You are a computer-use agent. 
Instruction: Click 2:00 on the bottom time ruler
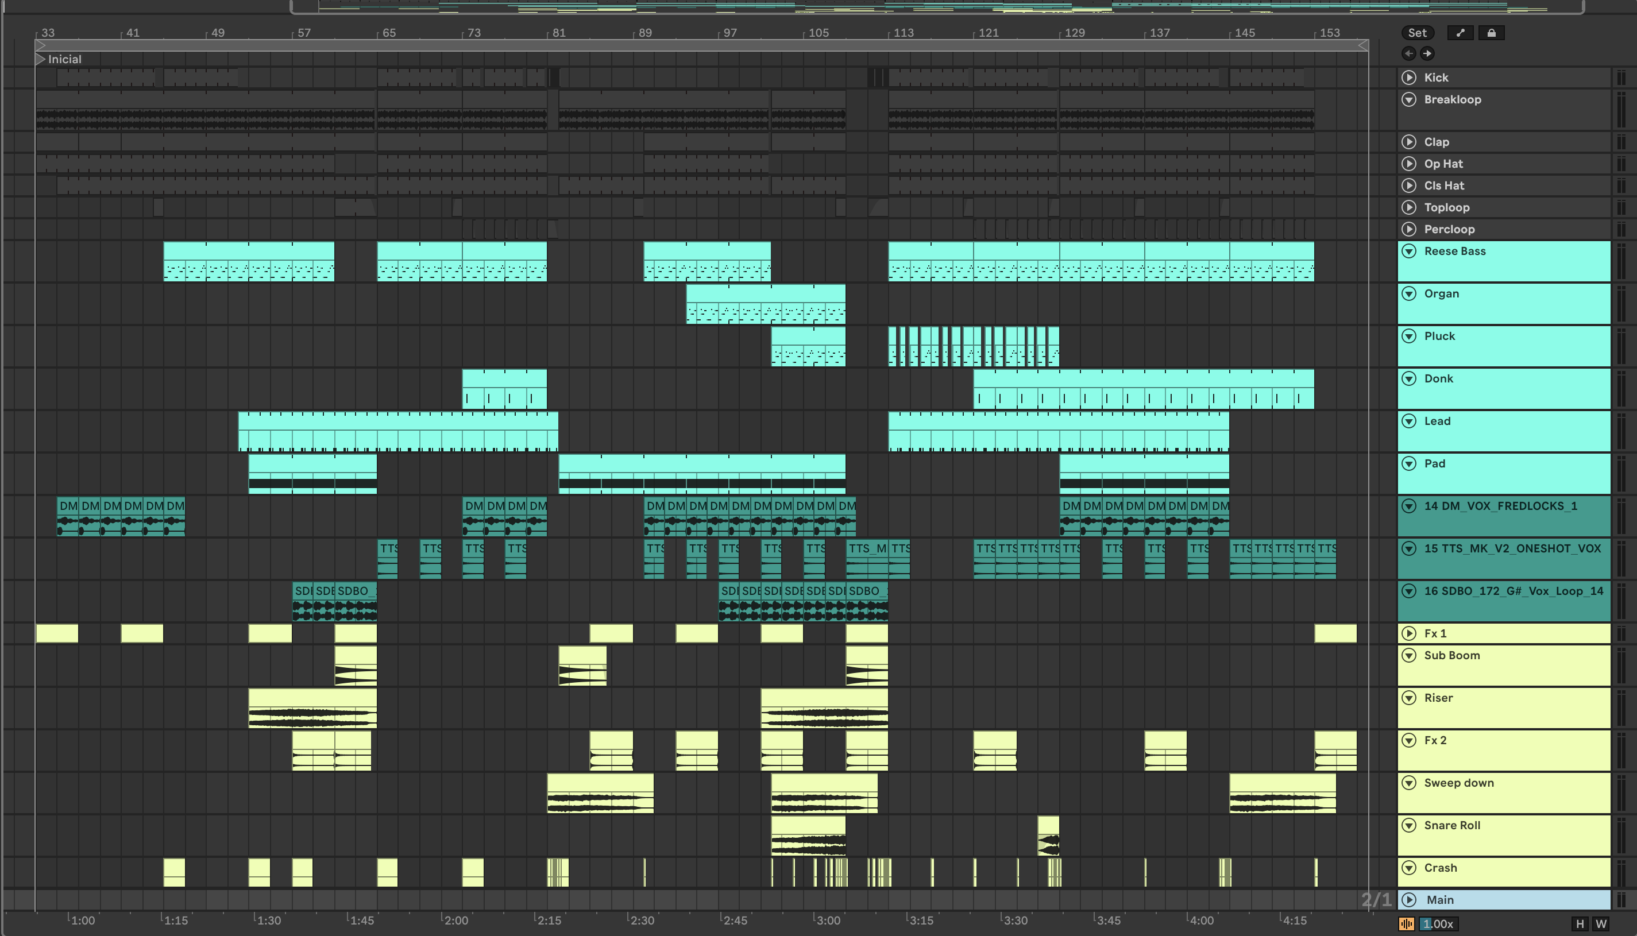455,920
